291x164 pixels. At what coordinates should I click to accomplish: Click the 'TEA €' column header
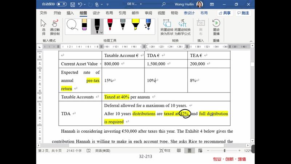click(196, 55)
